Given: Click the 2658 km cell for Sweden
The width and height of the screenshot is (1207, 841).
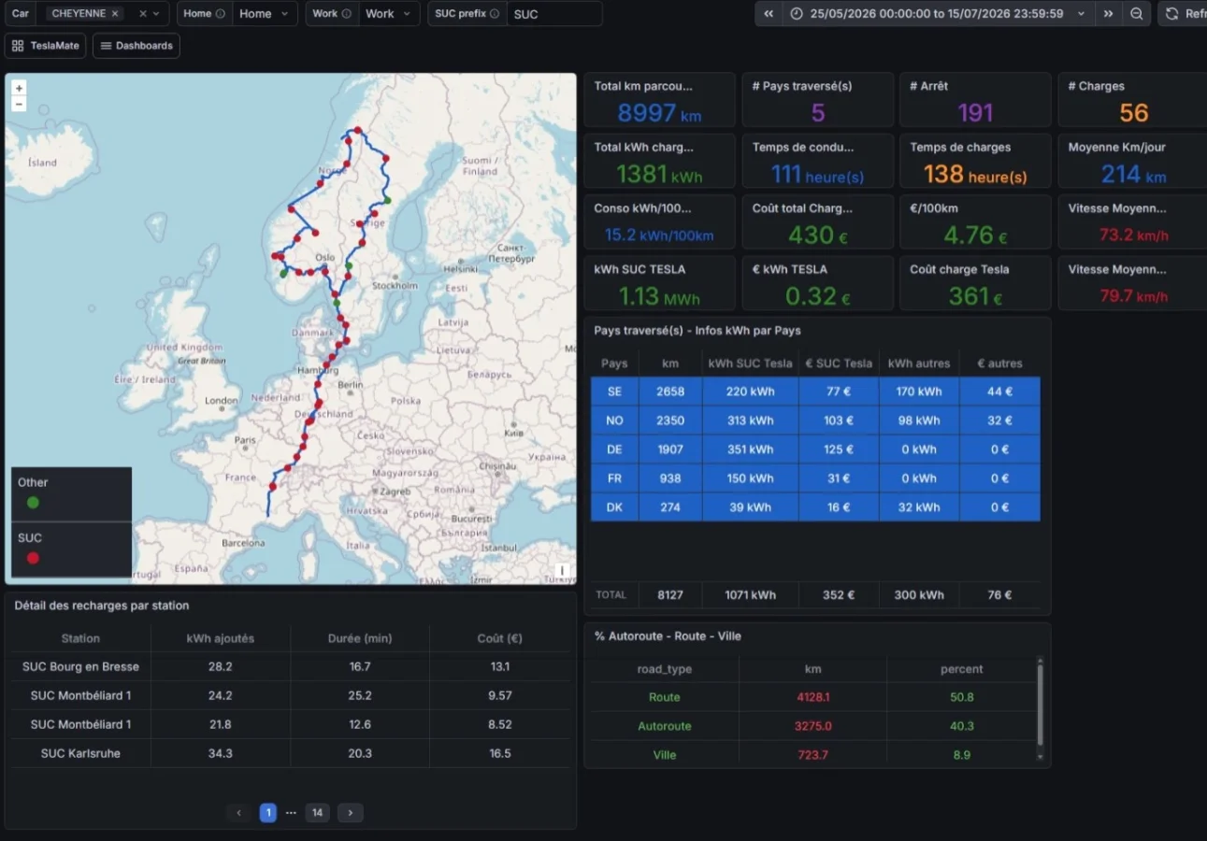Looking at the screenshot, I should pos(670,392).
